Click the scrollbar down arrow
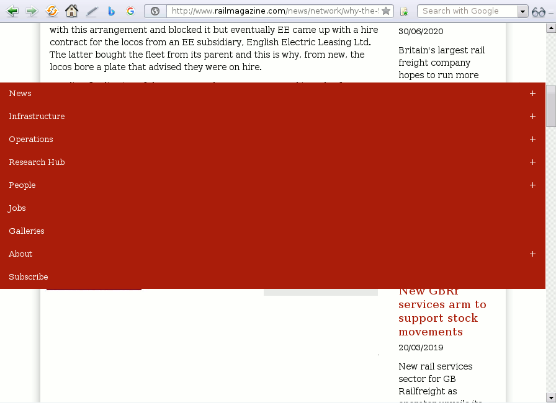Image resolution: width=556 pixels, height=403 pixels. pos(551,397)
